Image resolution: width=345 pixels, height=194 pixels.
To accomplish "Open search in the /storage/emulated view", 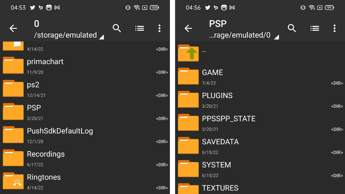I will pos(117,28).
